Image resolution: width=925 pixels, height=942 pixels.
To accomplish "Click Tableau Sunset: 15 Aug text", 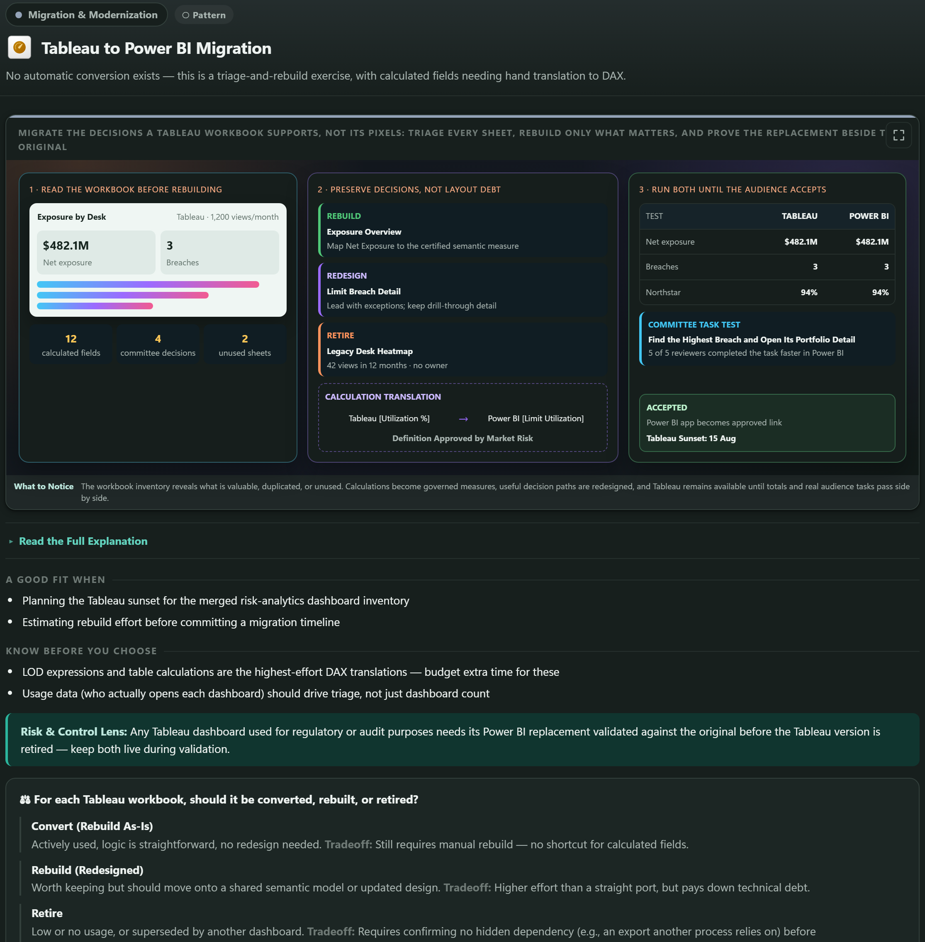I will pos(691,439).
